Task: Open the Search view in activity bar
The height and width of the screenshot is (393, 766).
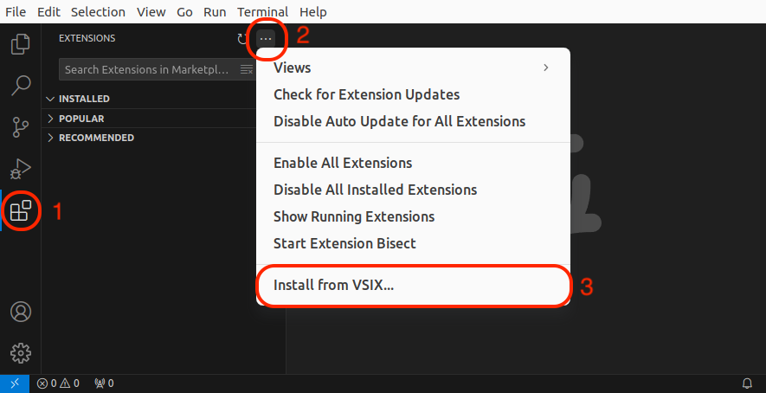Action: (21, 85)
